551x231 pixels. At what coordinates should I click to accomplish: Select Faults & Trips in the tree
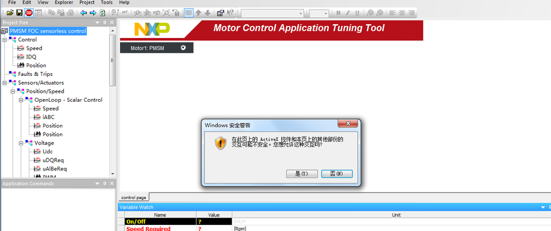click(35, 74)
